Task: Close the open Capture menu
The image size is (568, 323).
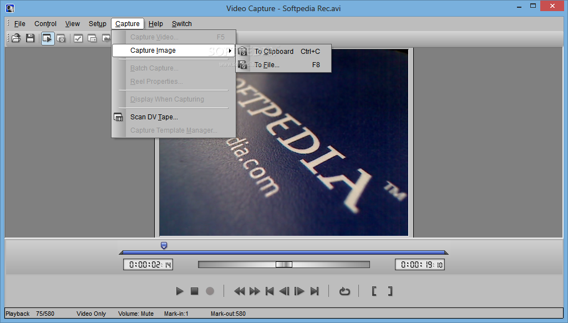Action: click(128, 23)
